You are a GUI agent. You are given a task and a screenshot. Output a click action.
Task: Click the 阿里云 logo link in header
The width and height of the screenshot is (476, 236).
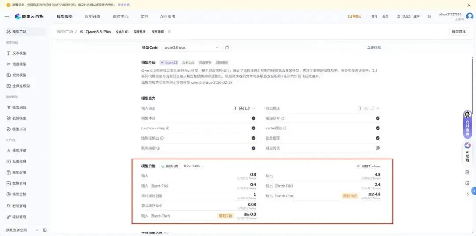click(x=354, y=17)
